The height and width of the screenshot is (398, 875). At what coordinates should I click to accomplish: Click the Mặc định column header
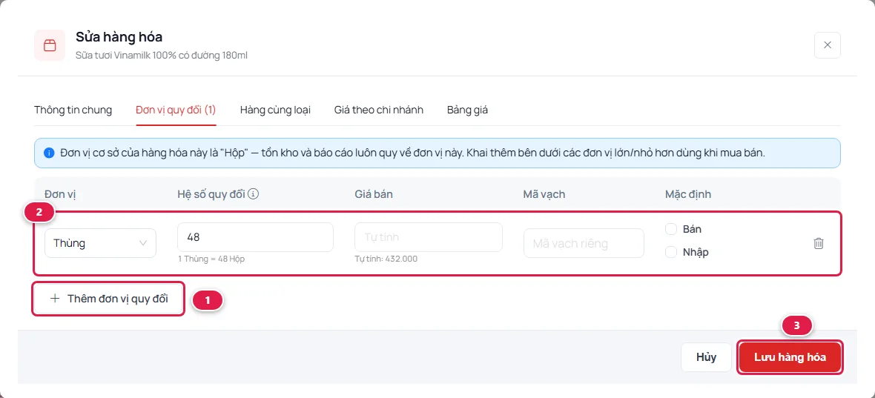point(688,194)
